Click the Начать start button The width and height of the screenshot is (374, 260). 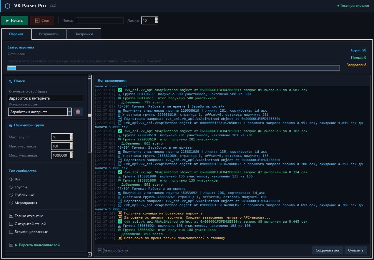click(x=14, y=21)
